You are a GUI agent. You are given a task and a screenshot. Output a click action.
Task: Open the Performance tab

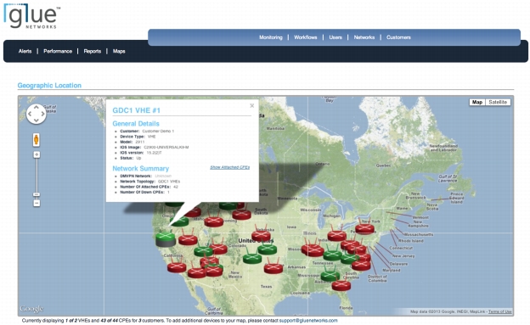58,51
